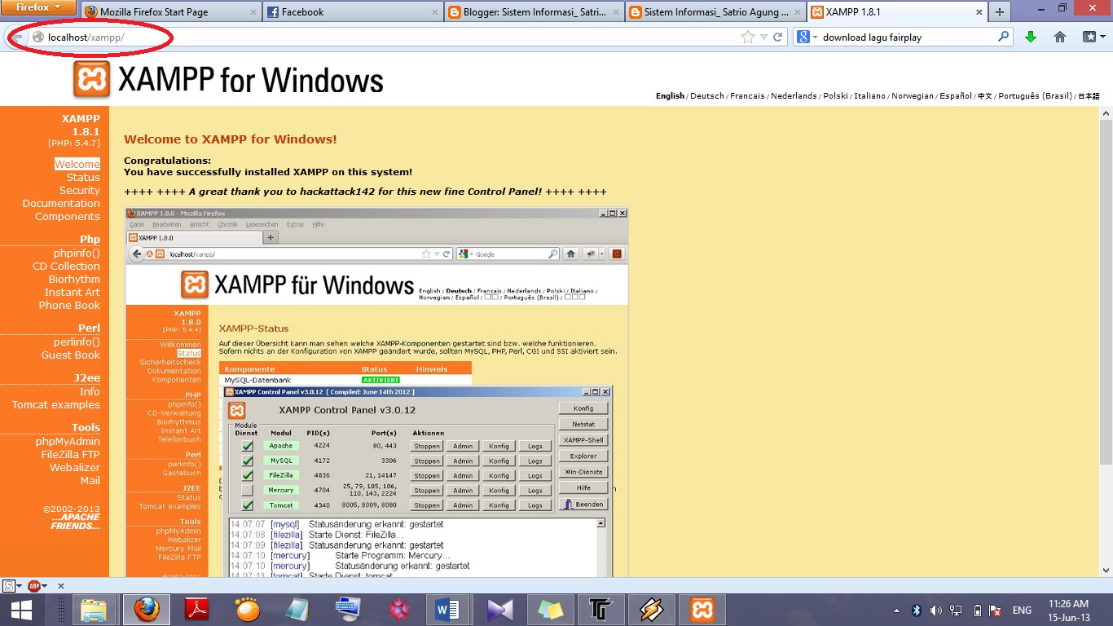1113x626 pixels.
Task: Open perlinfo() in the sidebar
Action: point(77,342)
